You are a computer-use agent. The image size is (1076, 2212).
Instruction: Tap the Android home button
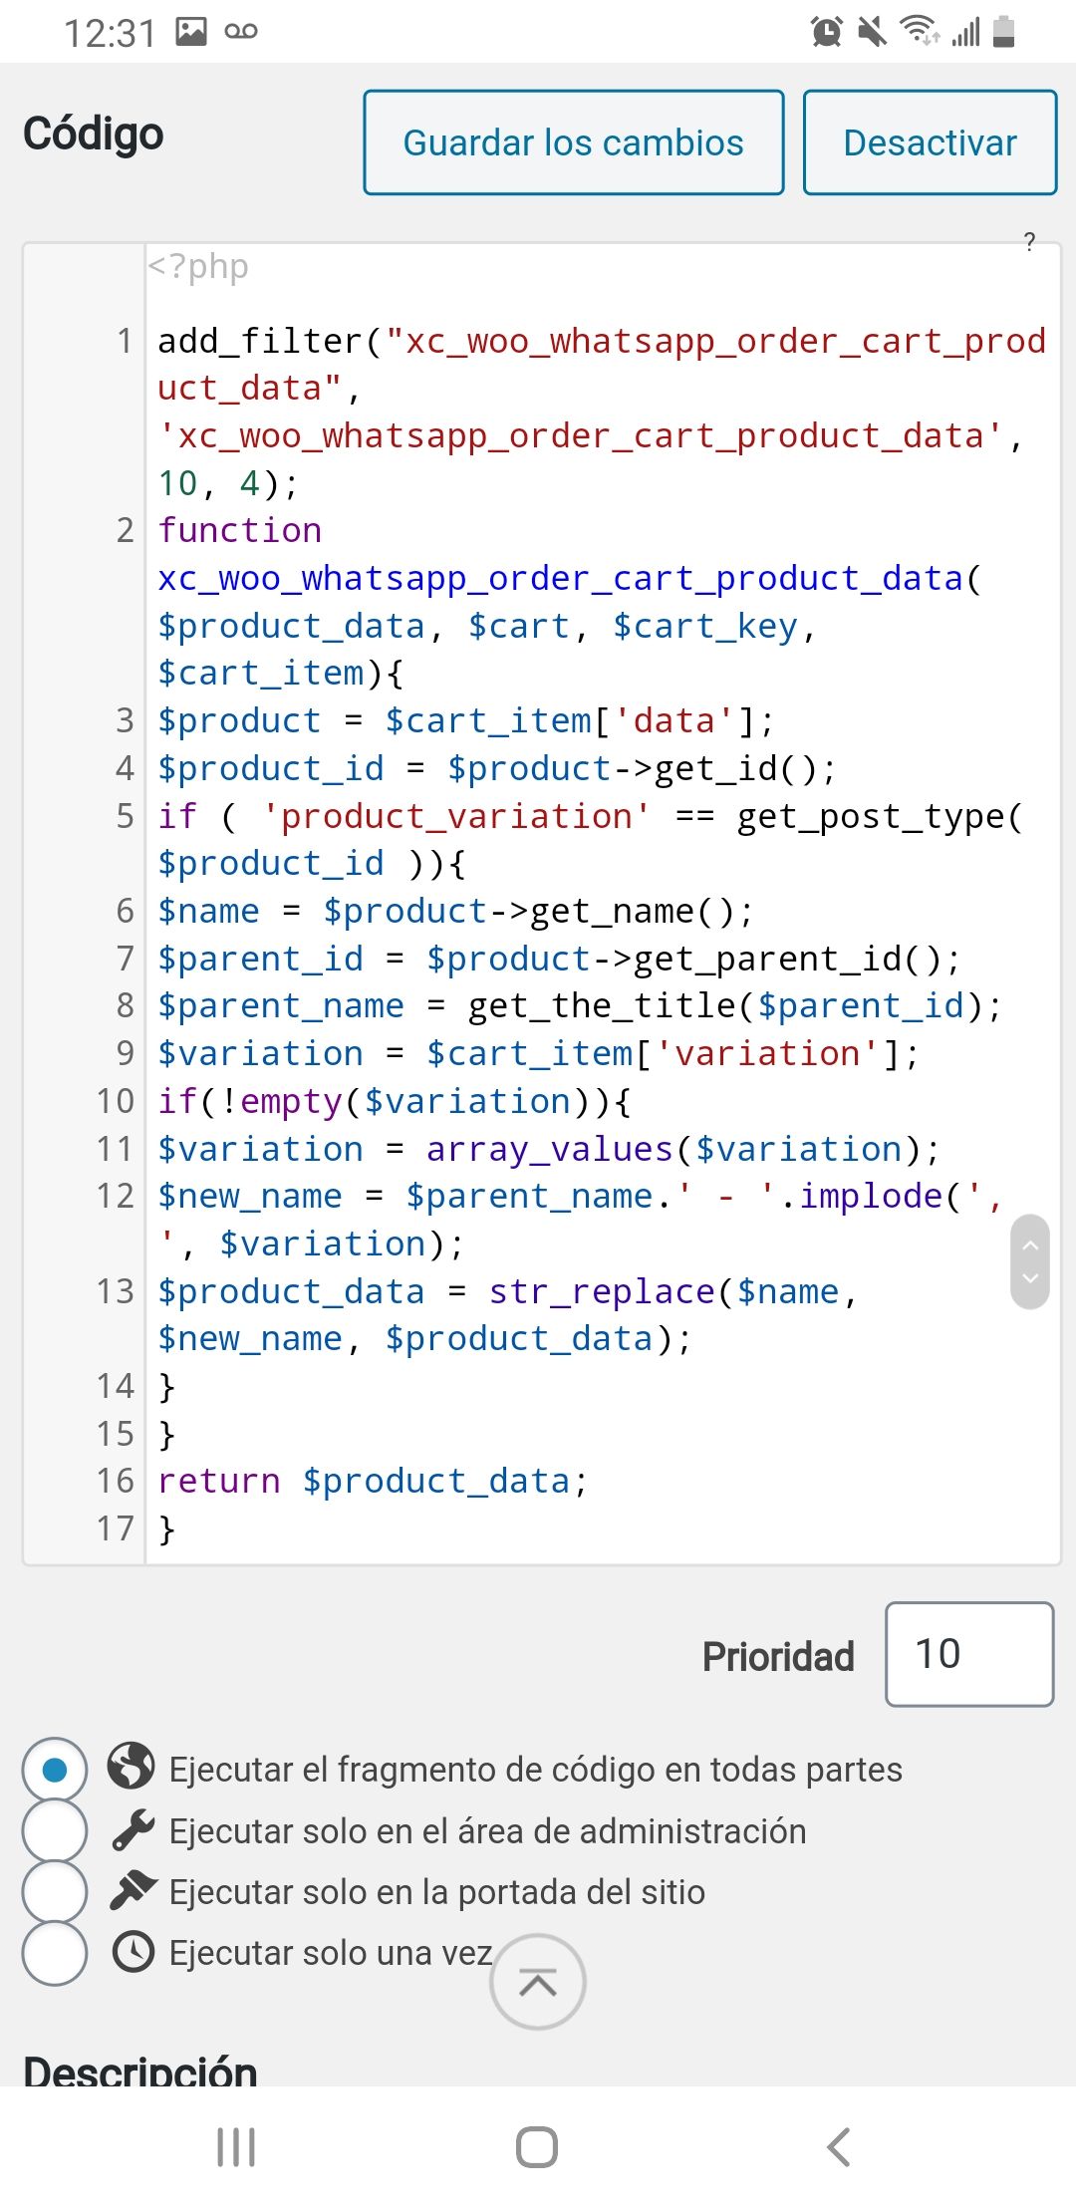tap(537, 2147)
